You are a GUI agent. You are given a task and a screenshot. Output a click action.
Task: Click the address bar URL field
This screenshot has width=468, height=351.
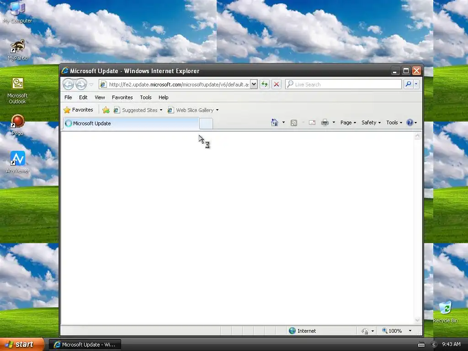point(179,85)
